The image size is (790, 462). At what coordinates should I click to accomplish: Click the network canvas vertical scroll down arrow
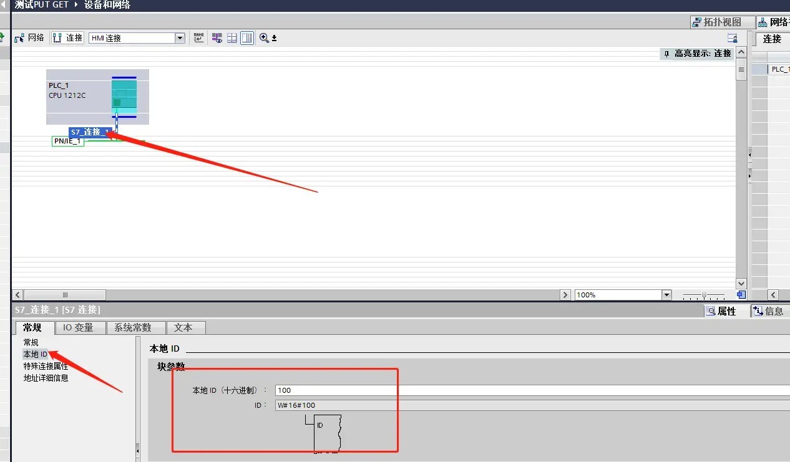[741, 283]
